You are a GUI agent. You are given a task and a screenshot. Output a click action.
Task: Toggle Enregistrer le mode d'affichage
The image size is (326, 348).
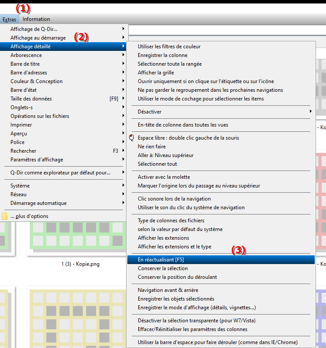point(221,308)
